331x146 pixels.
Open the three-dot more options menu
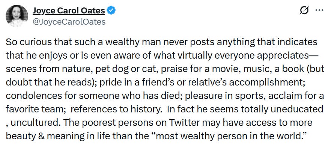(x=319, y=10)
